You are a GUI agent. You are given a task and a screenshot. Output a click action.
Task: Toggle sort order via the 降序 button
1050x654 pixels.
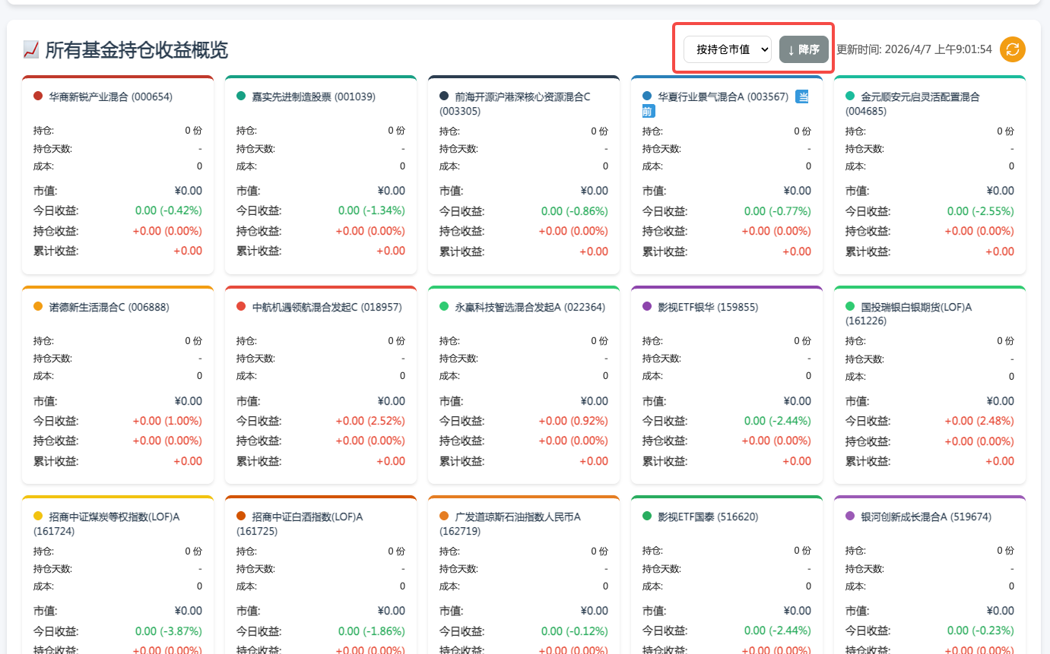[x=804, y=48]
